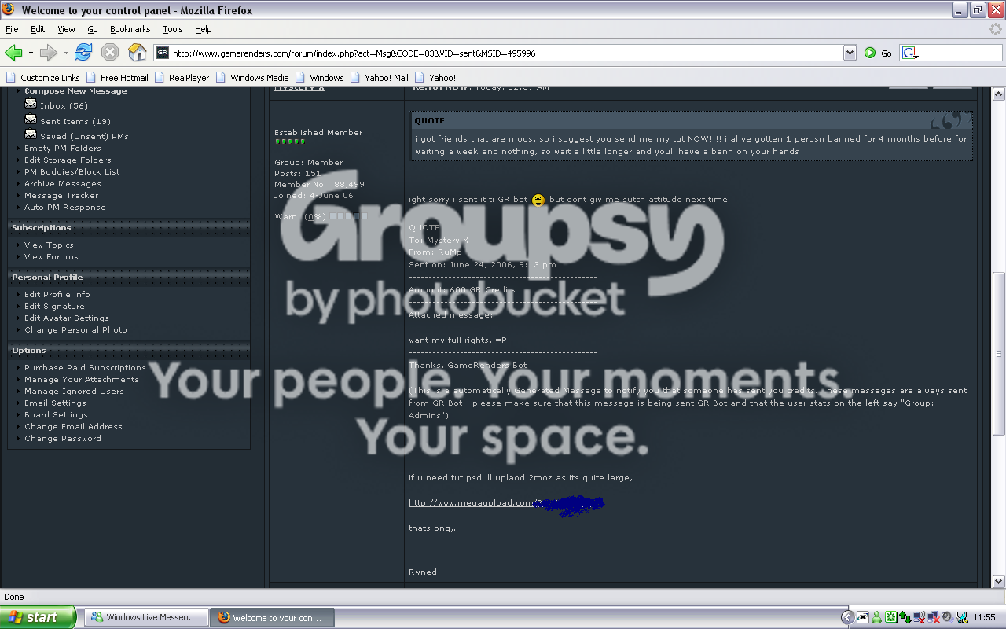Click the Start button on taskbar

tap(38, 617)
